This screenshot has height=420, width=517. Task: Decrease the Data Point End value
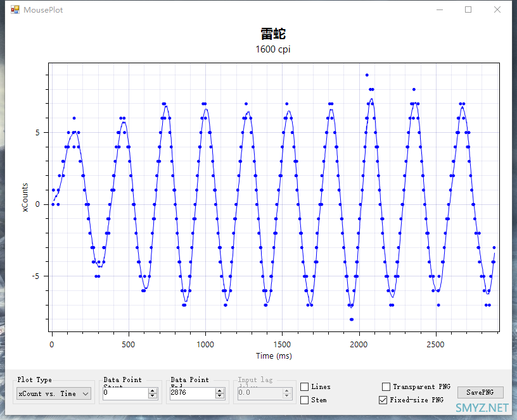220,396
